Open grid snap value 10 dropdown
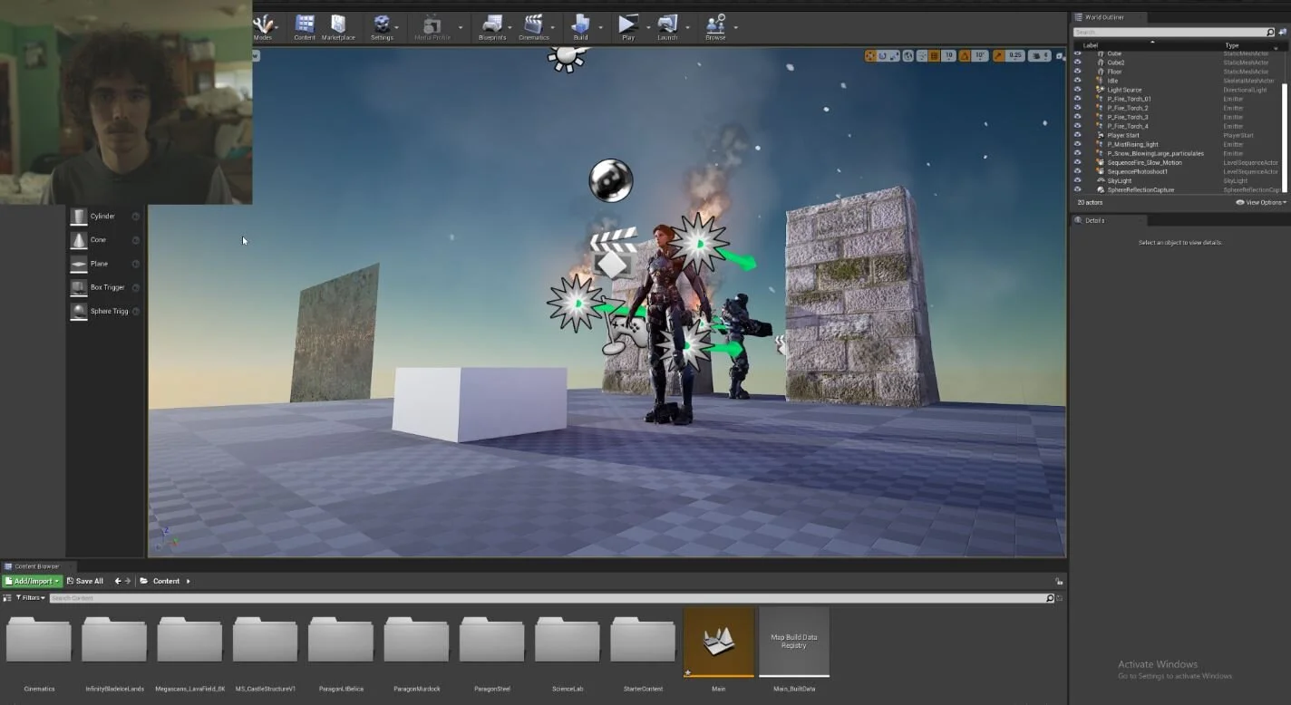The height and width of the screenshot is (705, 1291). coord(949,55)
